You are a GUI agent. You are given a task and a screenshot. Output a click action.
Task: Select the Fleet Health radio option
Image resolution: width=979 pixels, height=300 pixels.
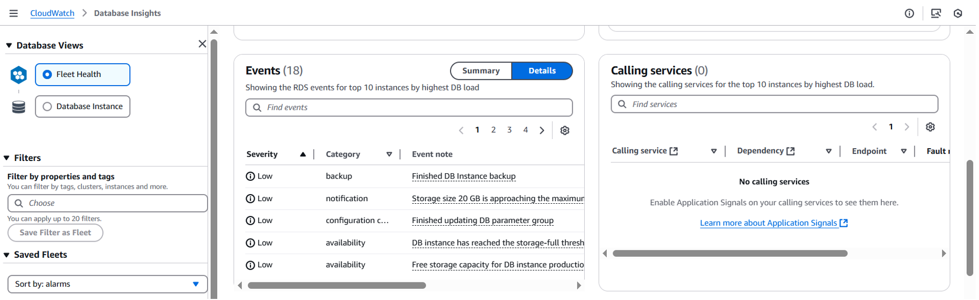click(48, 75)
